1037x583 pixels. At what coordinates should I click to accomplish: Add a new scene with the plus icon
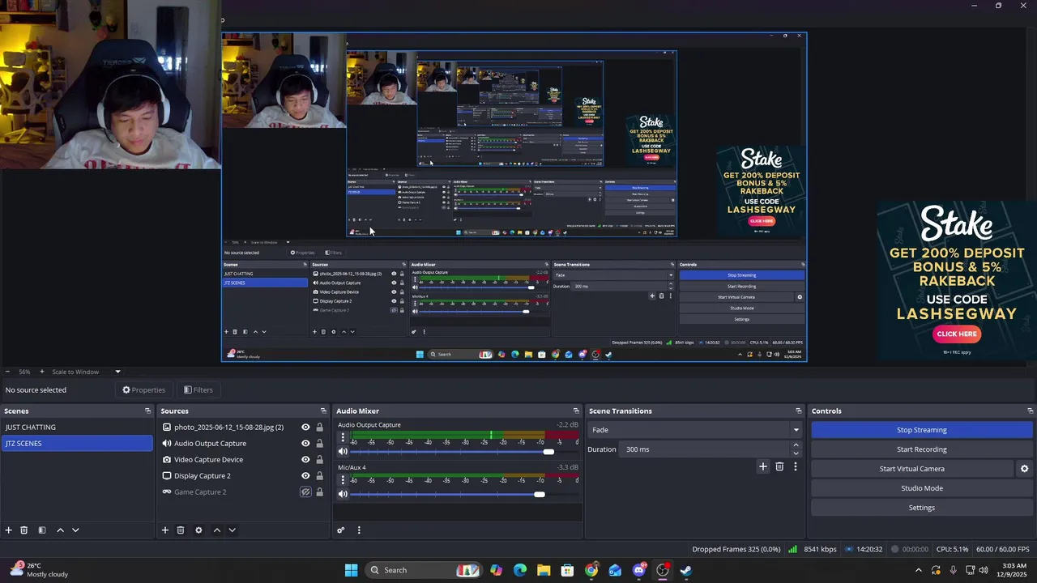[x=8, y=530]
